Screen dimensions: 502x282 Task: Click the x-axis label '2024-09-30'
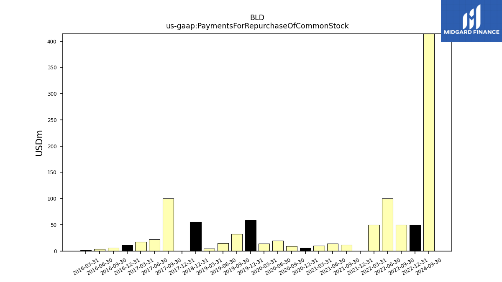(429, 267)
